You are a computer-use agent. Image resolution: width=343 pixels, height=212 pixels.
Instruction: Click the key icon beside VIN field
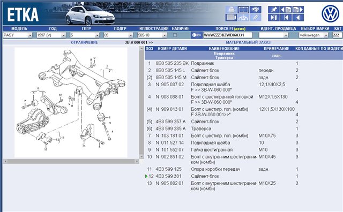point(196,35)
